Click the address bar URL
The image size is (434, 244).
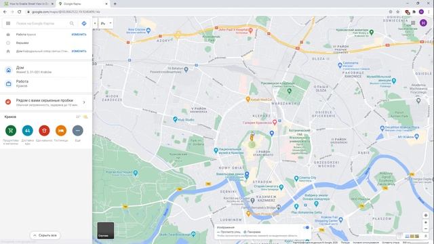[66, 12]
